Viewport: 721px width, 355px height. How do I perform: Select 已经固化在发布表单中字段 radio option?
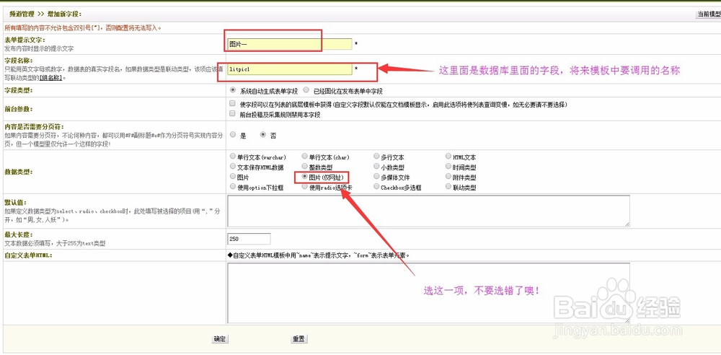(x=306, y=91)
